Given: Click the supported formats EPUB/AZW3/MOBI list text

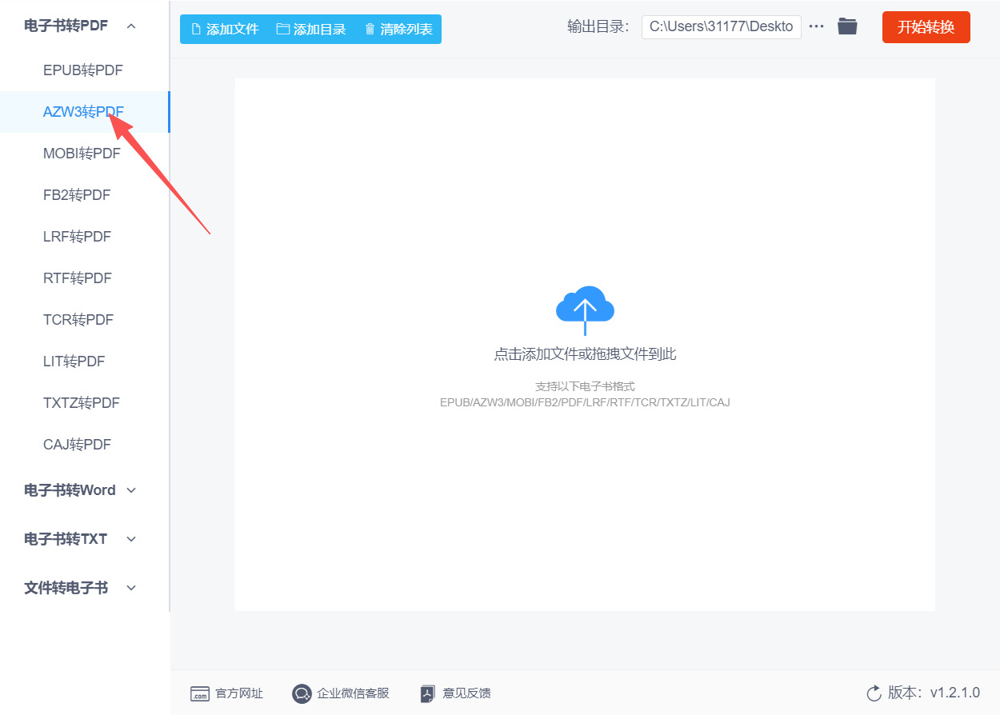Looking at the screenshot, I should (585, 402).
